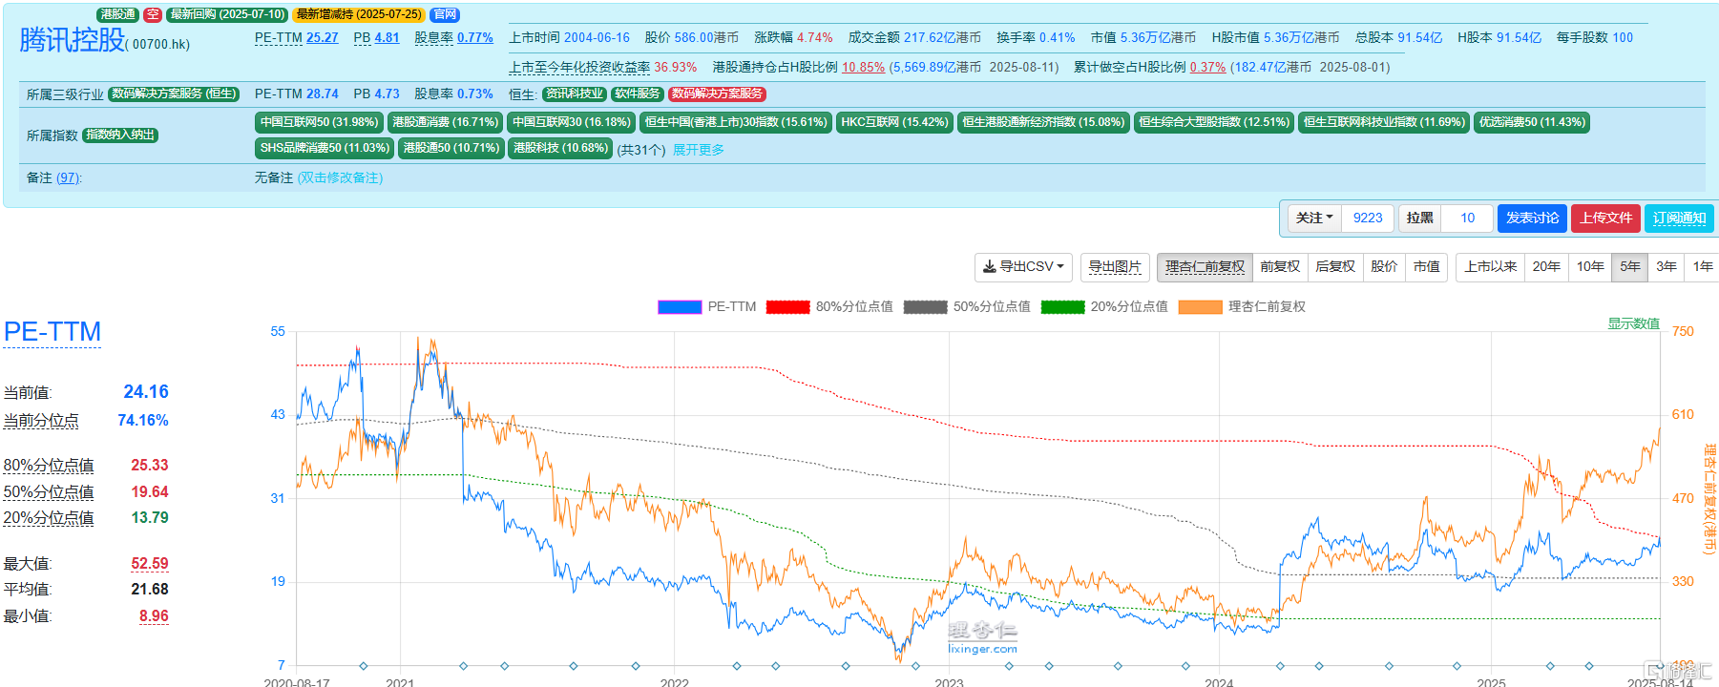Viewport: 1719px width, 687px height.
Task: Click the 展开更多 indices link
Action: point(698,150)
